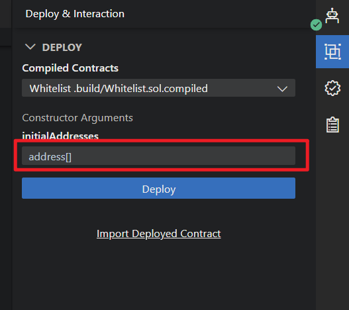Click the DEPLOY section header text
This screenshot has width=349, height=310.
[62, 48]
